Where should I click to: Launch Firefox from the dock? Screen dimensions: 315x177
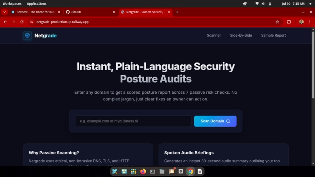click(x=143, y=172)
